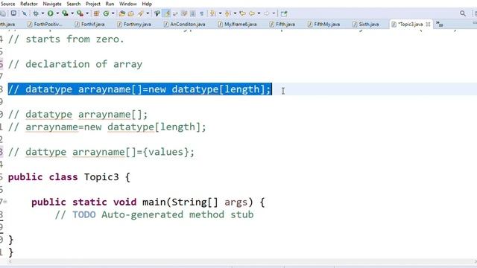477x268 pixels.
Task: Click the Previous Annotation arrow icon
Action: click(x=227, y=13)
